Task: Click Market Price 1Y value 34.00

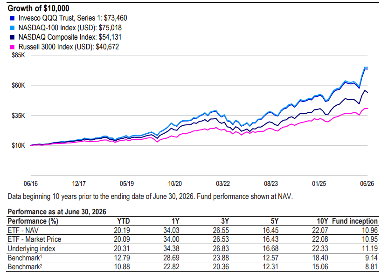Action: click(171, 239)
